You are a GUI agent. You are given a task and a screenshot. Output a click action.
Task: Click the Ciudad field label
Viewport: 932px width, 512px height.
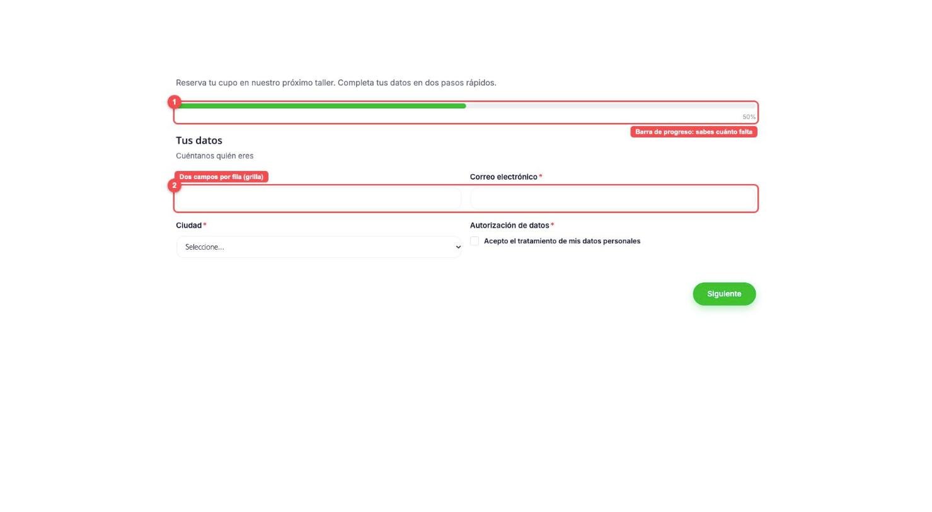188,225
